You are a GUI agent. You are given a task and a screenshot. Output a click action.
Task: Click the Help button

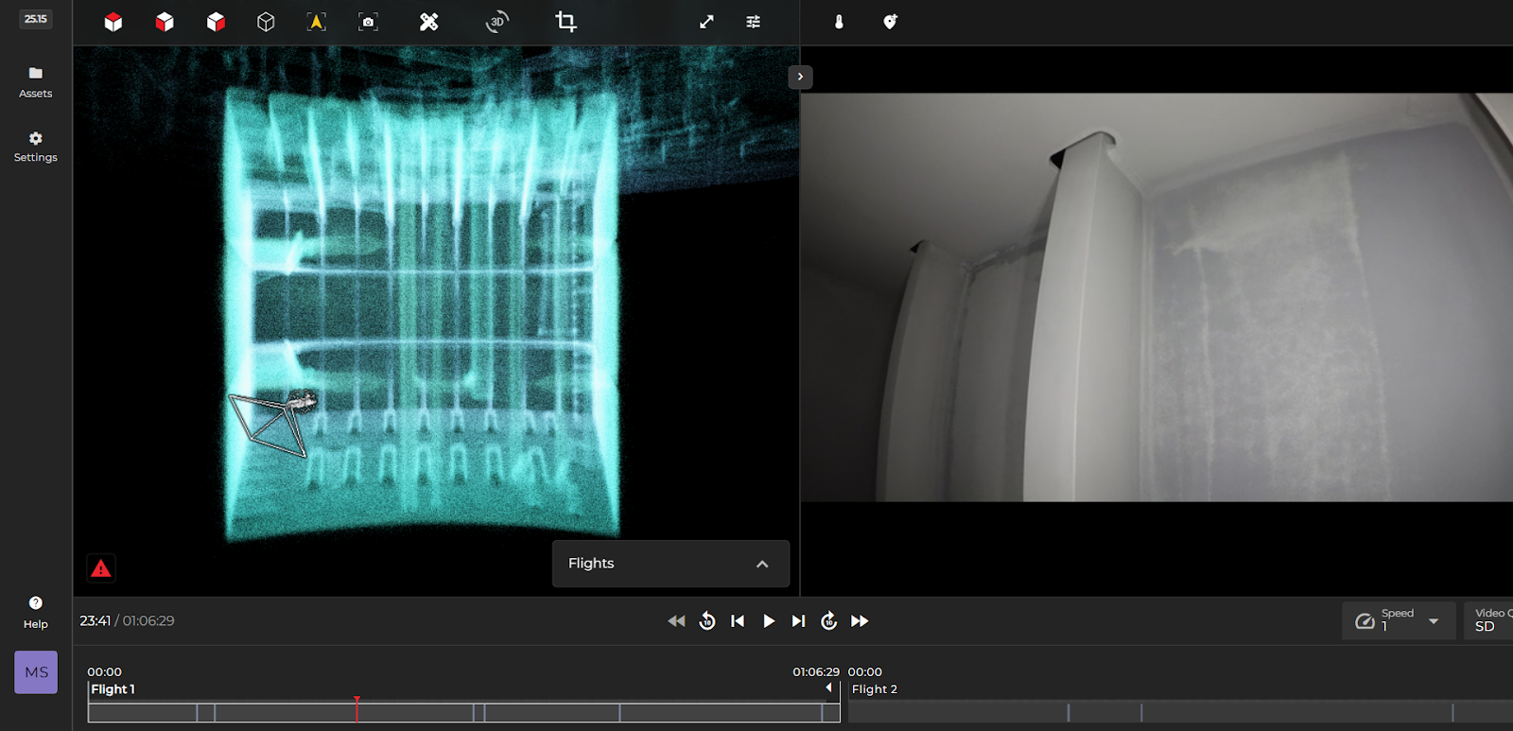[x=36, y=612]
